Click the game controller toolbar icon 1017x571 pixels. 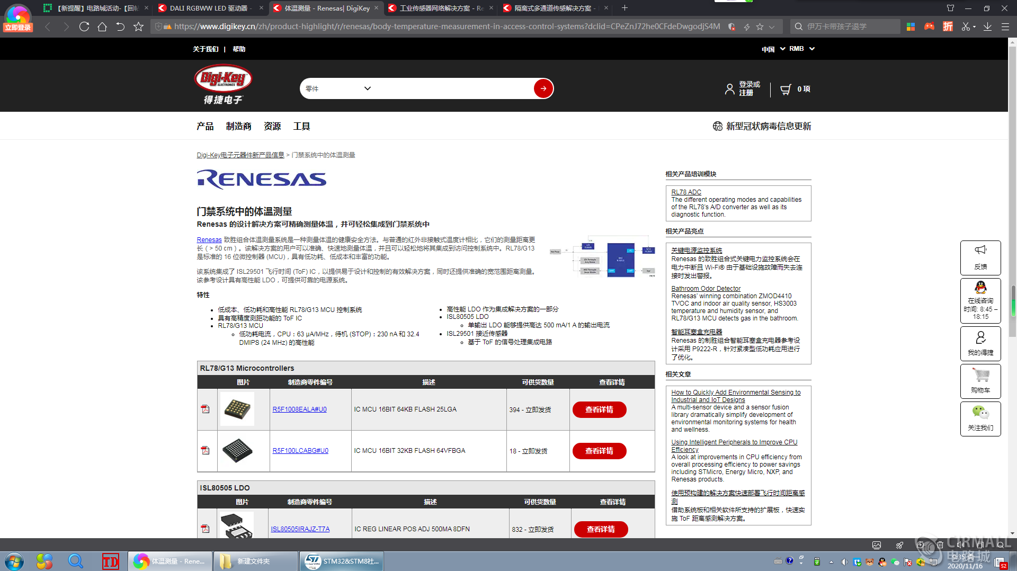pos(929,26)
